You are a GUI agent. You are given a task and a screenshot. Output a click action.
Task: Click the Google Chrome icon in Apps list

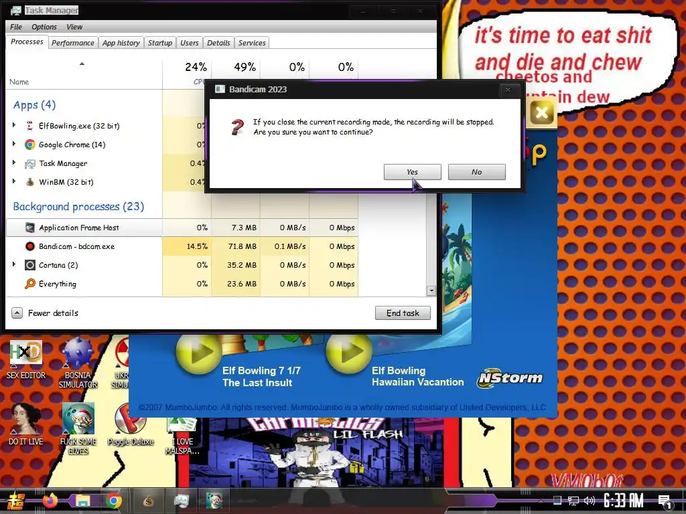pos(29,145)
